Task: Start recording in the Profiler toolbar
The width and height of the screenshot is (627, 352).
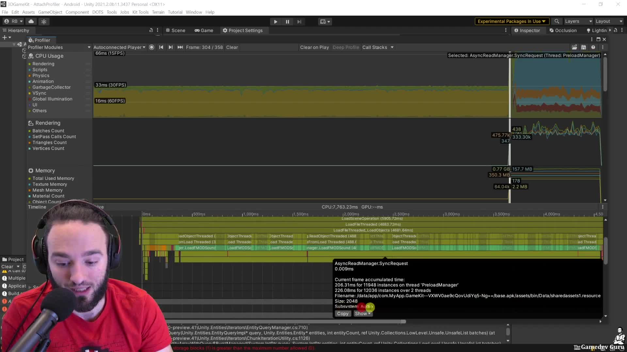Action: coord(152,47)
